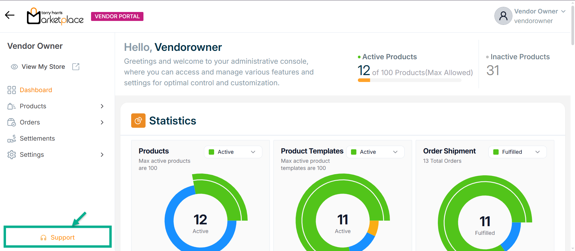Go to Settlements in the sidebar
The height and width of the screenshot is (251, 575).
coord(37,139)
